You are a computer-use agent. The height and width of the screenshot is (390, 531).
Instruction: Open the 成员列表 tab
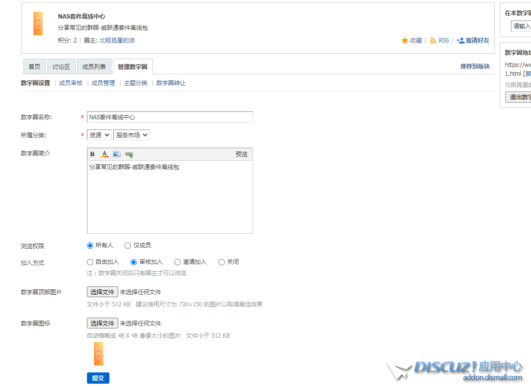point(94,67)
